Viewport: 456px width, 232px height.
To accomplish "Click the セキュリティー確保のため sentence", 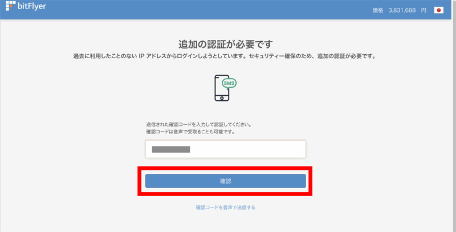I will (313, 56).
